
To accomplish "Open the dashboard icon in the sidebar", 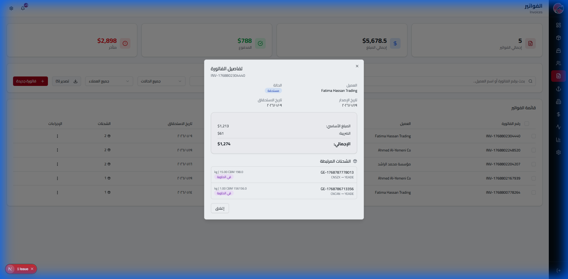I will [x=559, y=25].
